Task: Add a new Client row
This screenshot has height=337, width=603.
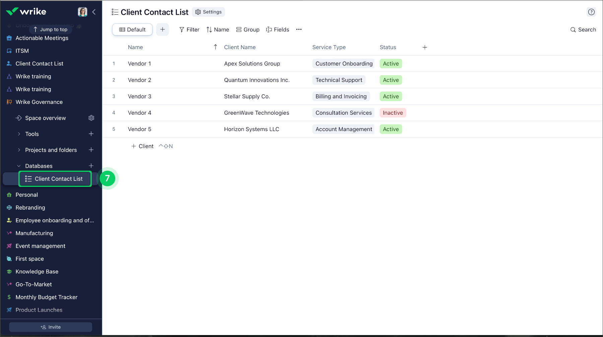Action: point(142,146)
